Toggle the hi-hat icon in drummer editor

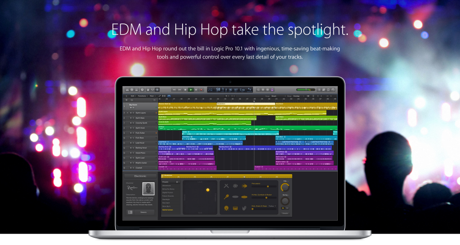[235, 197]
